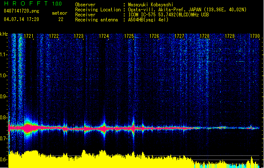This screenshot has height=168, width=264.
Task: Click the 1724 time marker
Action: point(104,36)
